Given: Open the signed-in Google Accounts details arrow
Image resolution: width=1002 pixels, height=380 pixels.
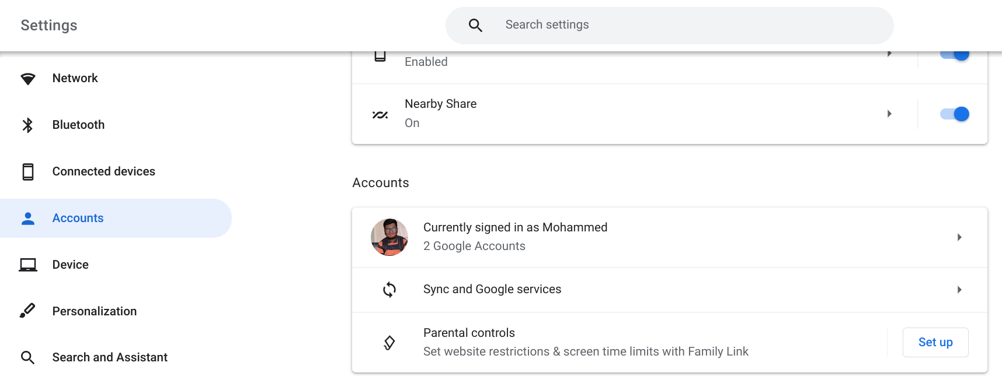Looking at the screenshot, I should click(x=959, y=237).
